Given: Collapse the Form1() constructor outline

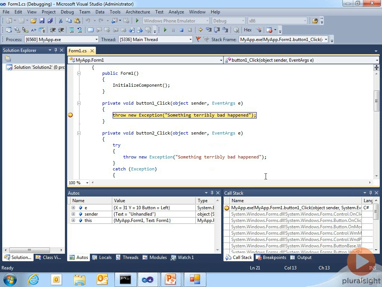Looking at the screenshot, I should coord(79,73).
